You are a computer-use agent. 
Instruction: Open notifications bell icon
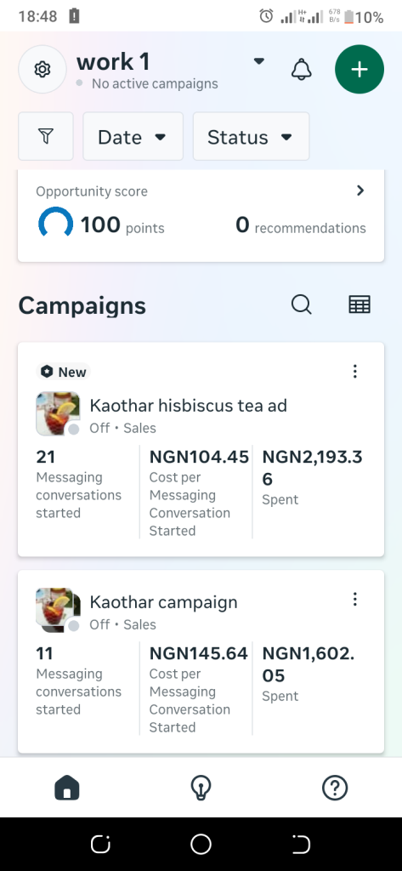[x=302, y=70]
